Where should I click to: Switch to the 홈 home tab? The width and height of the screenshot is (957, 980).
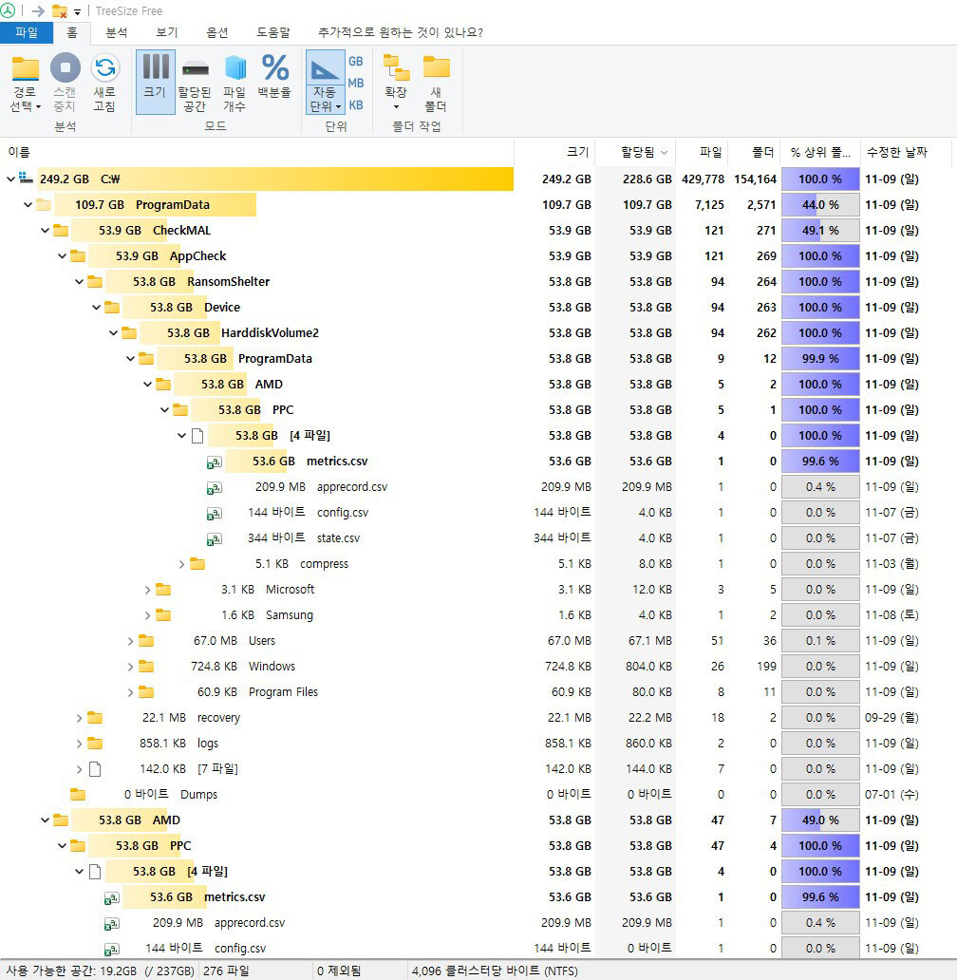point(72,32)
